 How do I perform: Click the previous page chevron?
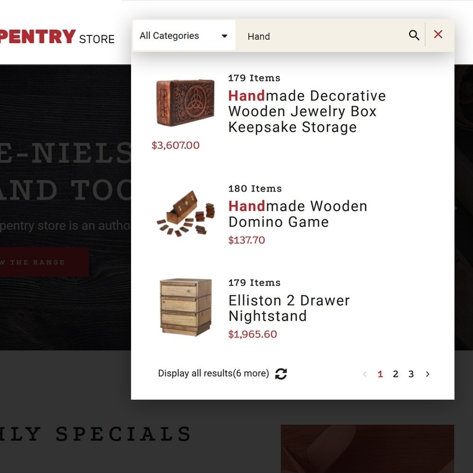pyautogui.click(x=365, y=374)
